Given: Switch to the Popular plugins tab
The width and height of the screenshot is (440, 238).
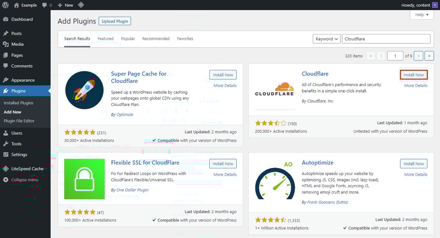Looking at the screenshot, I should coord(128,39).
